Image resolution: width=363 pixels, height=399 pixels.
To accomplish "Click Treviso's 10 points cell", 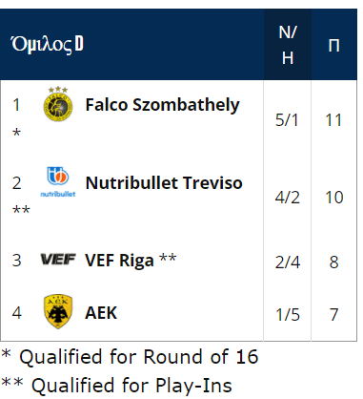I will [x=333, y=198].
